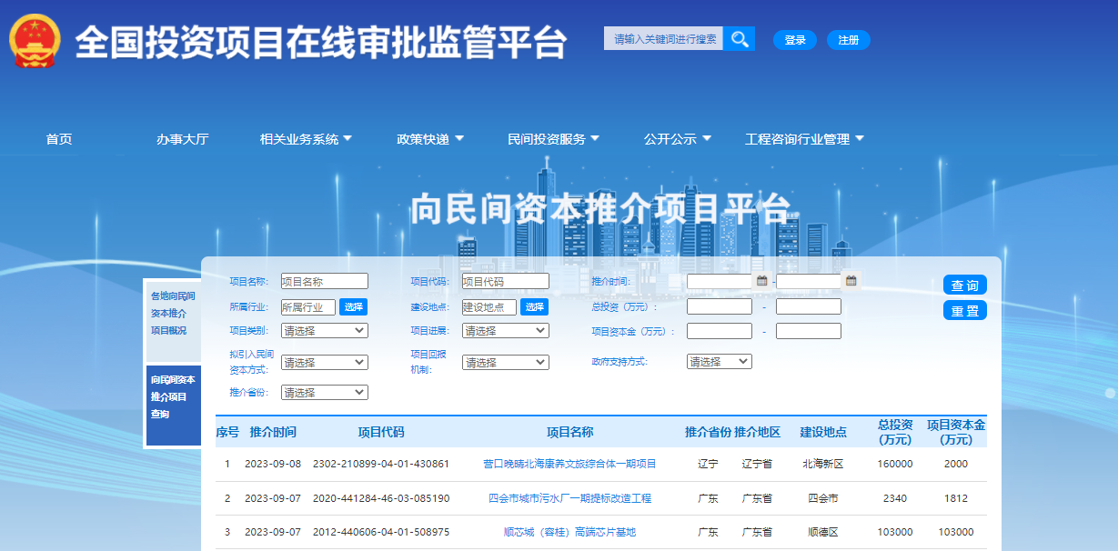Open the 政府支持方式 dropdown
The height and width of the screenshot is (551, 1118).
(x=719, y=362)
